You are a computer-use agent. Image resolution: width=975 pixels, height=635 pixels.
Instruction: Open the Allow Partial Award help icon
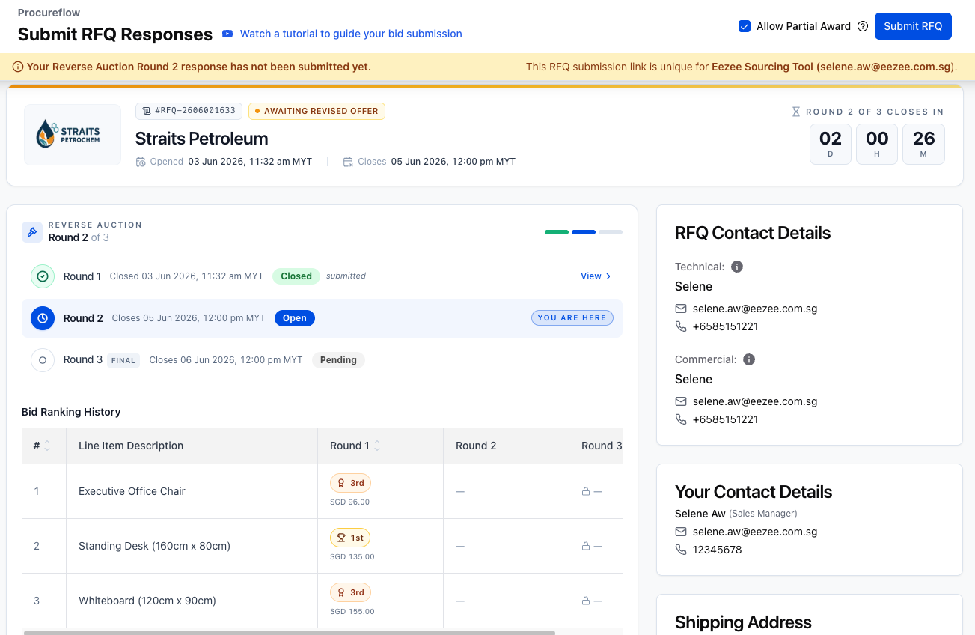pyautogui.click(x=863, y=26)
